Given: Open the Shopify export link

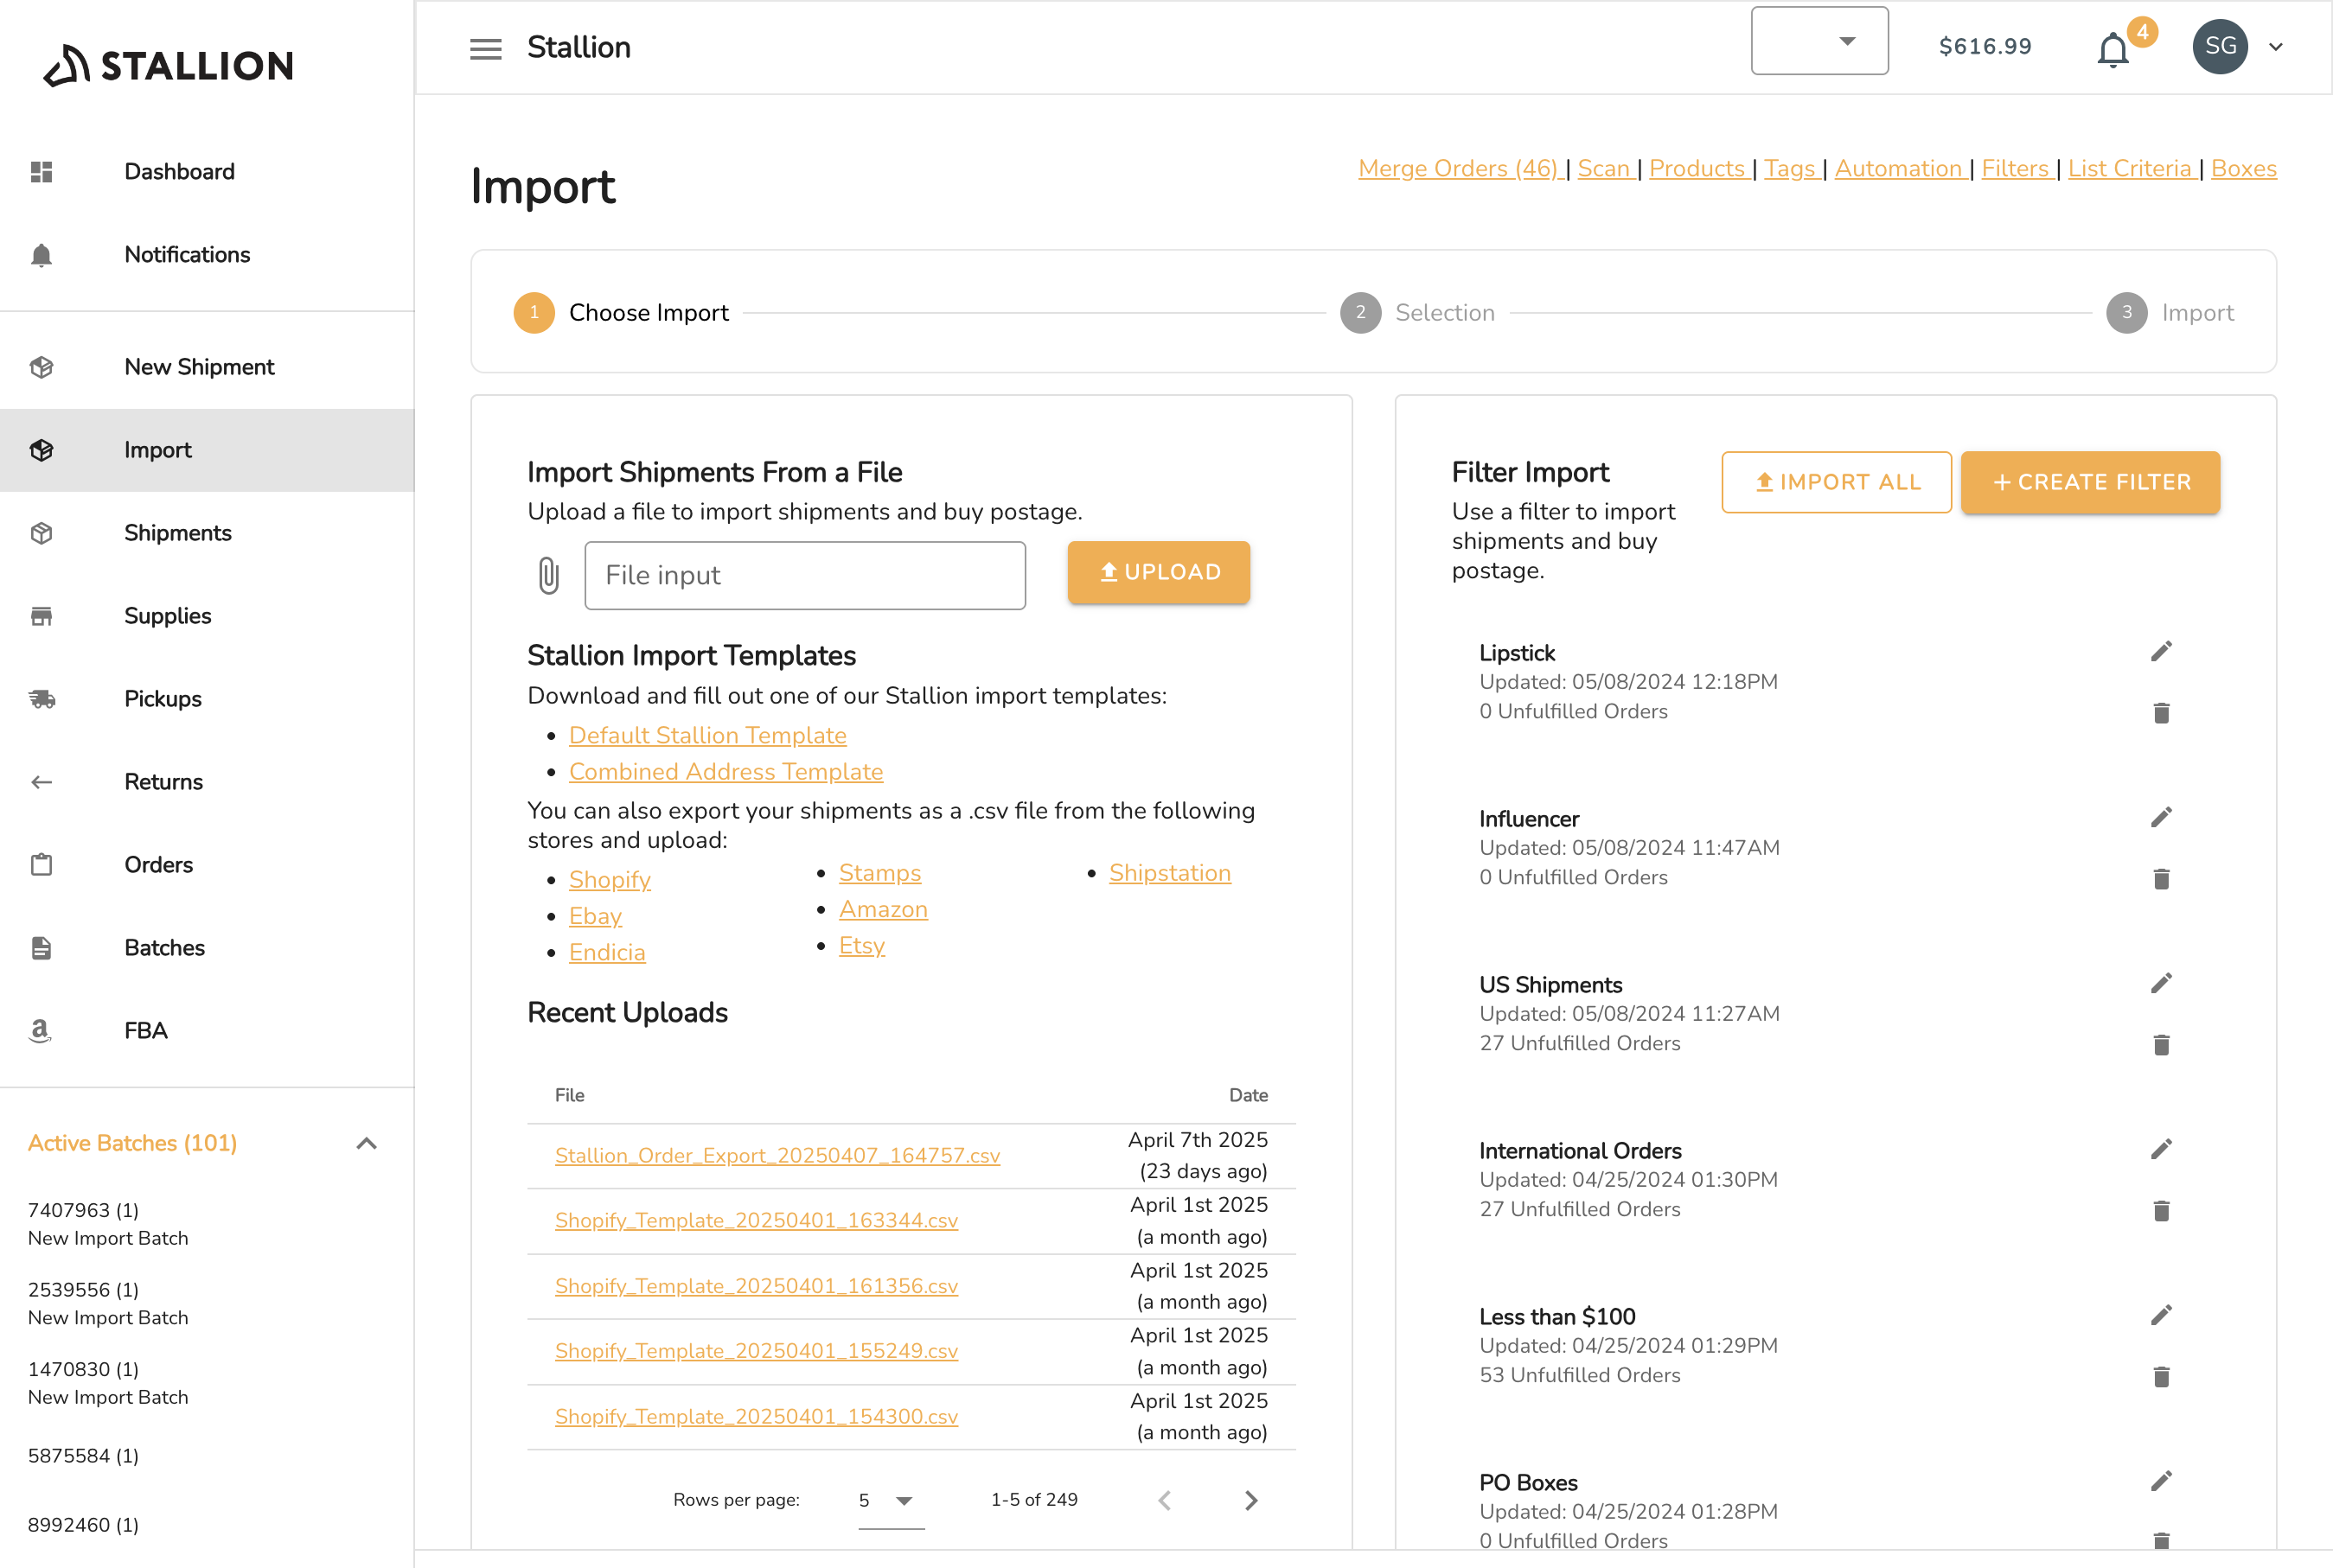Looking at the screenshot, I should click(x=610, y=880).
